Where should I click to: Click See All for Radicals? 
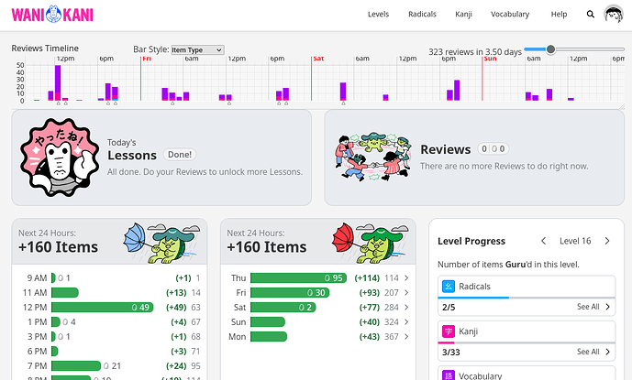[x=593, y=307]
